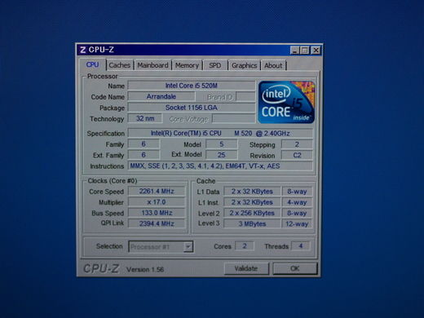Click the Threads value '4'
The width and height of the screenshot is (424, 318).
301,246
